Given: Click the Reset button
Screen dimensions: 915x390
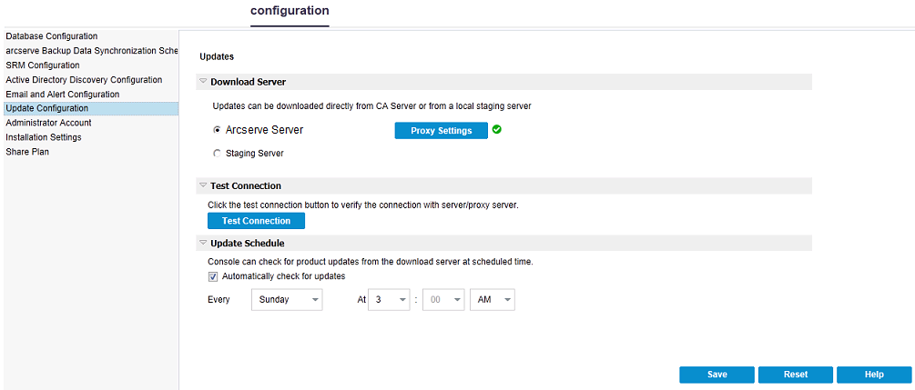Looking at the screenshot, I should coord(796,375).
